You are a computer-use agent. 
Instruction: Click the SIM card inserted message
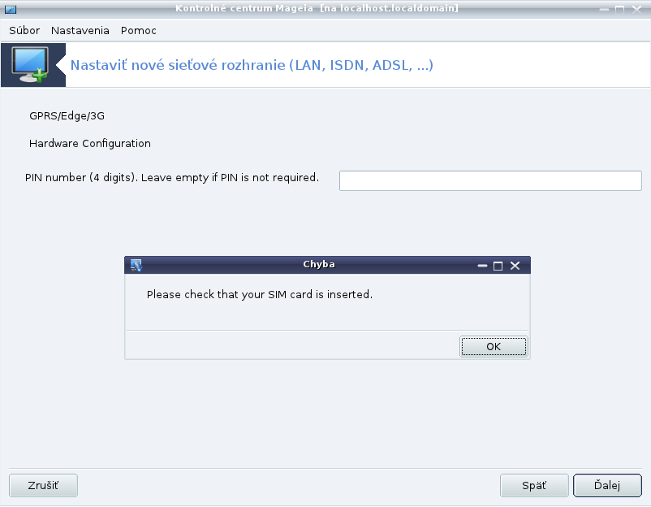tap(260, 295)
